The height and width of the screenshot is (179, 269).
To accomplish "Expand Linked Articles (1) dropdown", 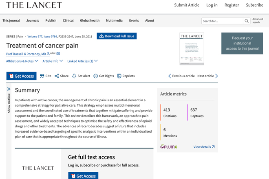I will click(x=82, y=61).
